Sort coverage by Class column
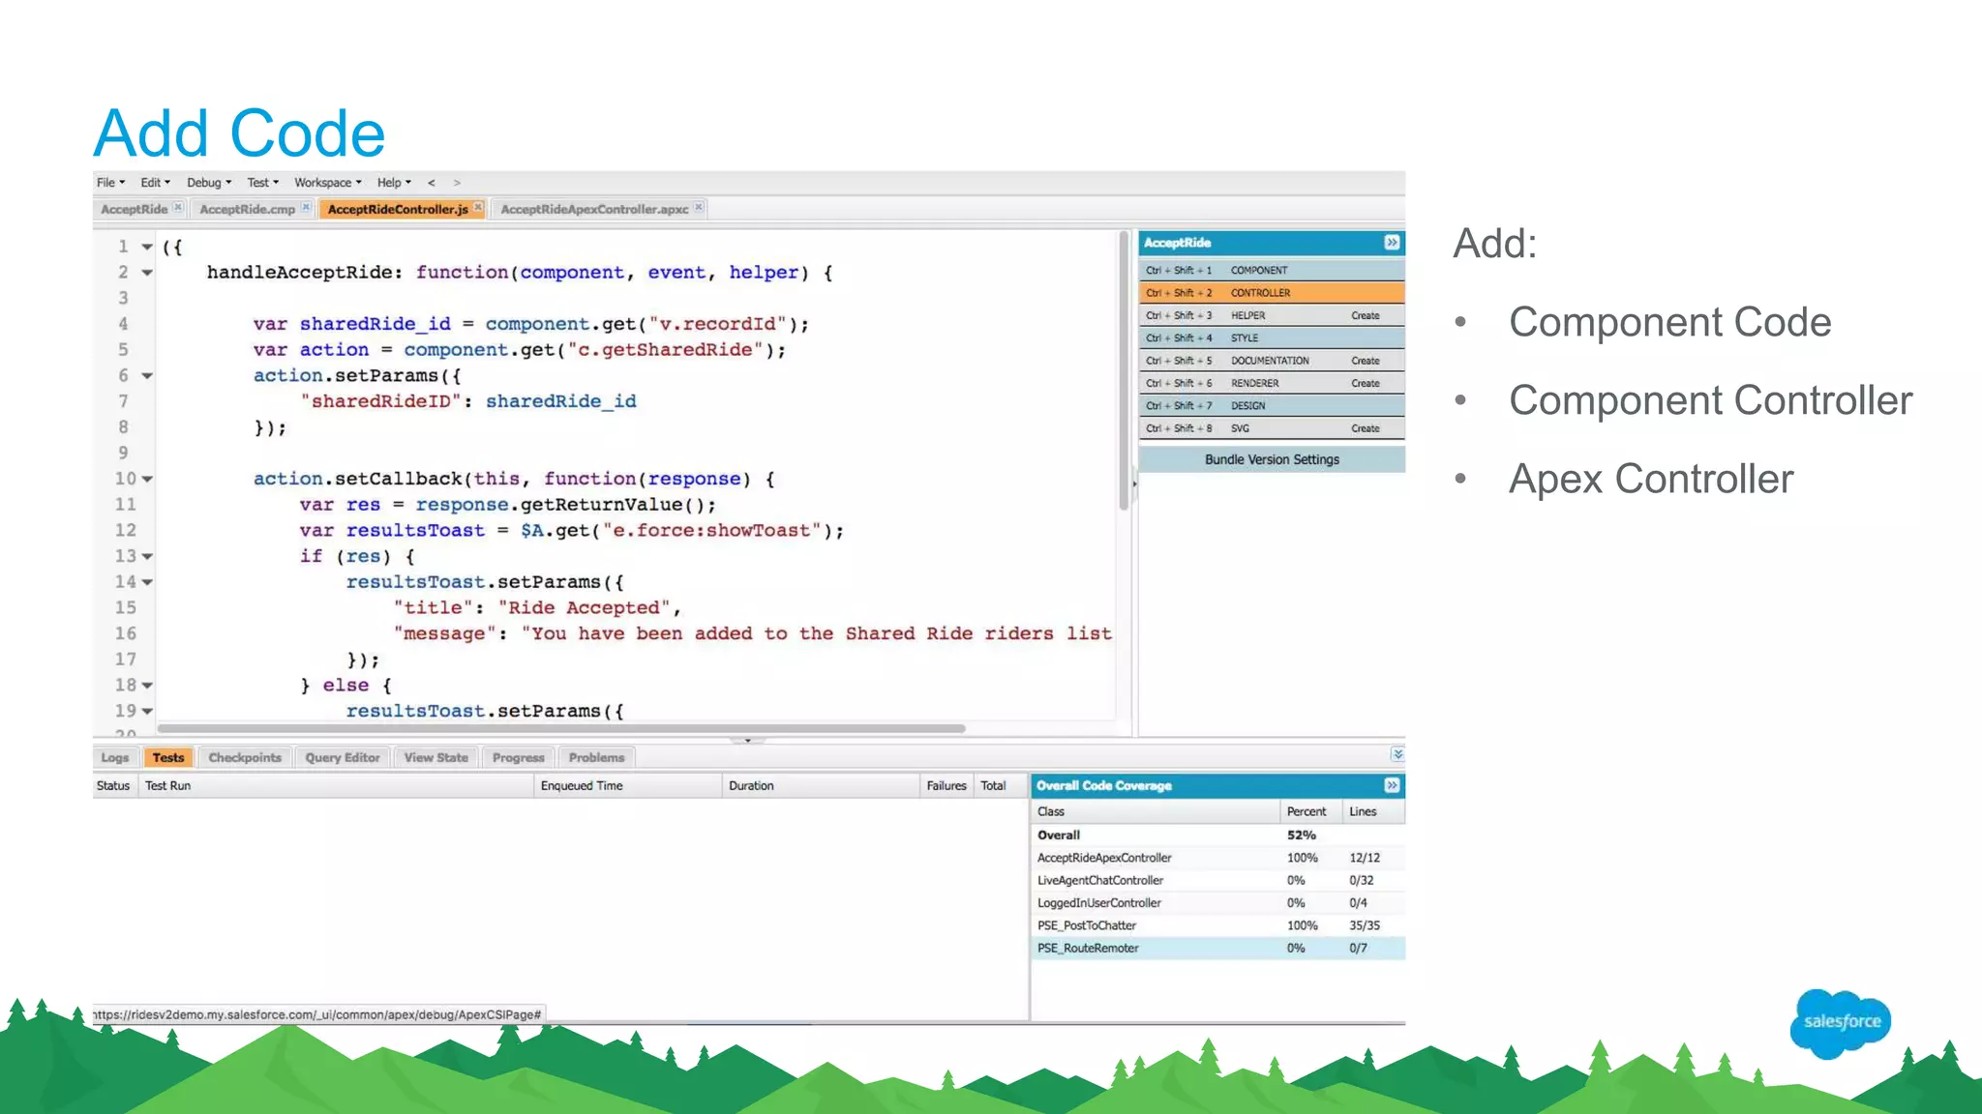Image resolution: width=1982 pixels, height=1114 pixels. pyautogui.click(x=1156, y=811)
